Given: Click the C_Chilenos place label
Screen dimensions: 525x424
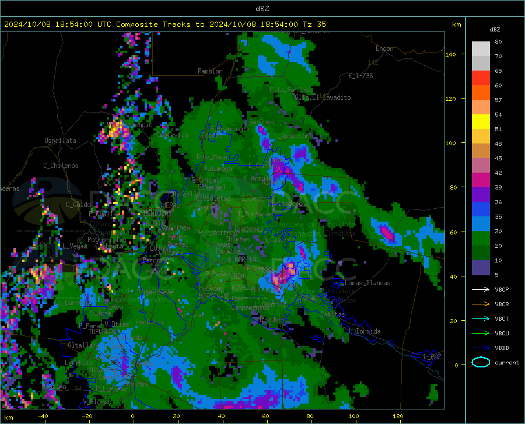Looking at the screenshot, I should point(61,166).
